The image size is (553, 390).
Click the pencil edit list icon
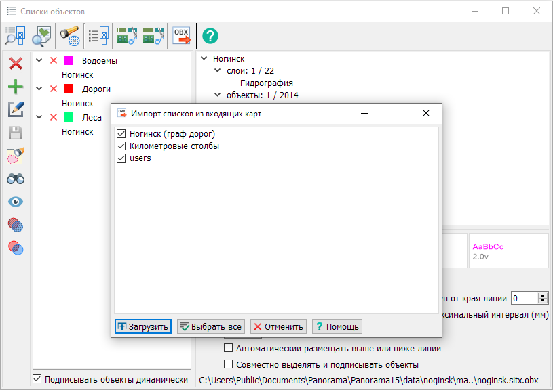coord(15,110)
